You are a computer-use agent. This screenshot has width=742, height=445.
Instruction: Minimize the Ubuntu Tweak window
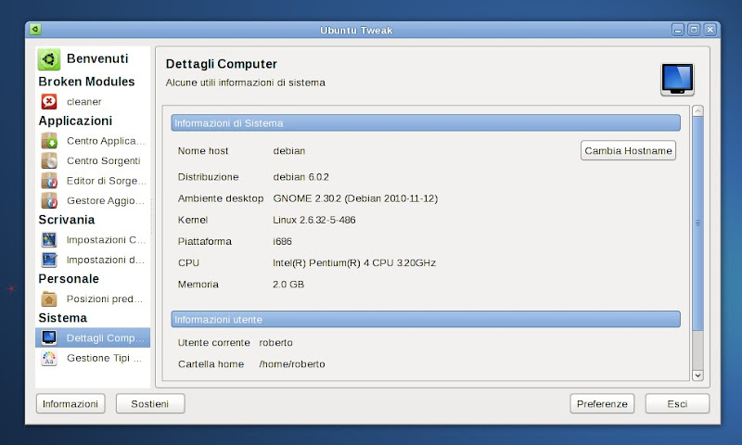(x=678, y=30)
